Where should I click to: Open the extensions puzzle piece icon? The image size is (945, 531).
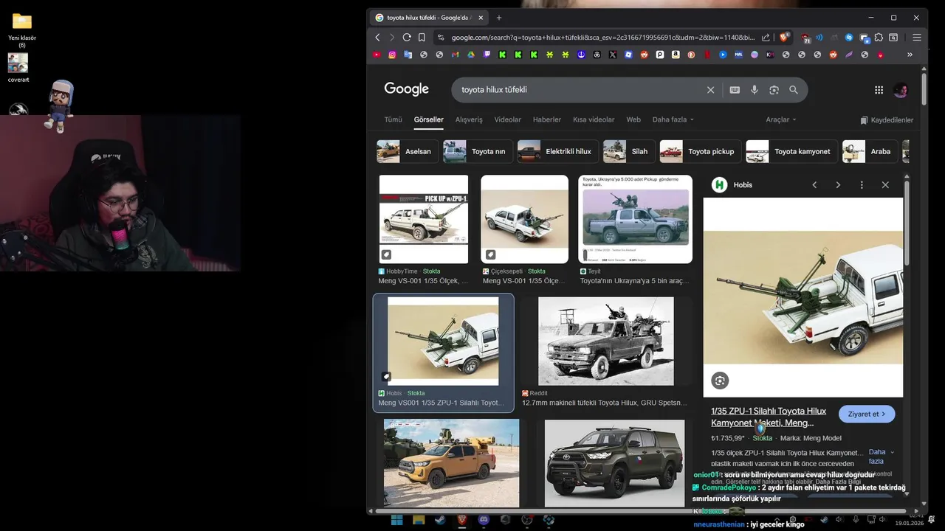(879, 38)
